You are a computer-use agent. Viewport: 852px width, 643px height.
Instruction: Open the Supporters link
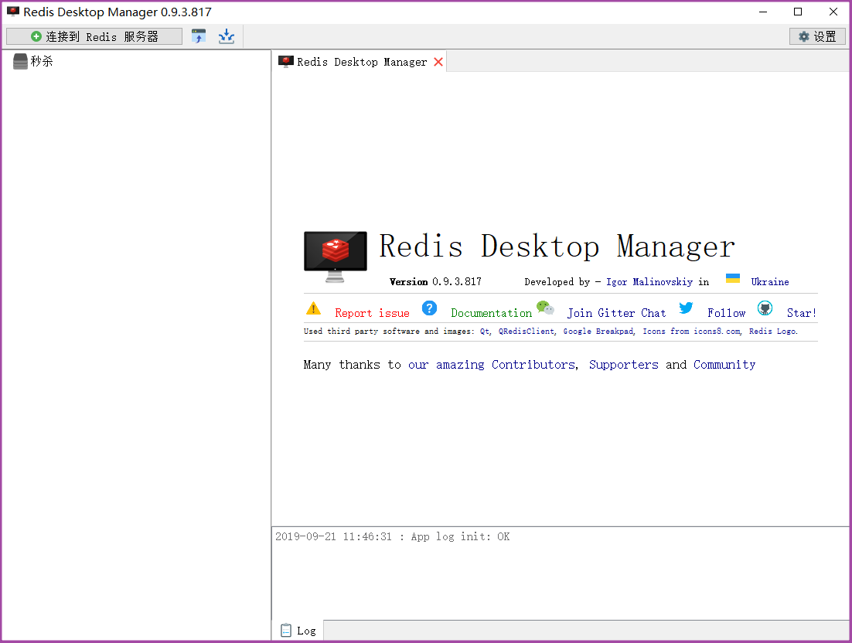tap(623, 365)
